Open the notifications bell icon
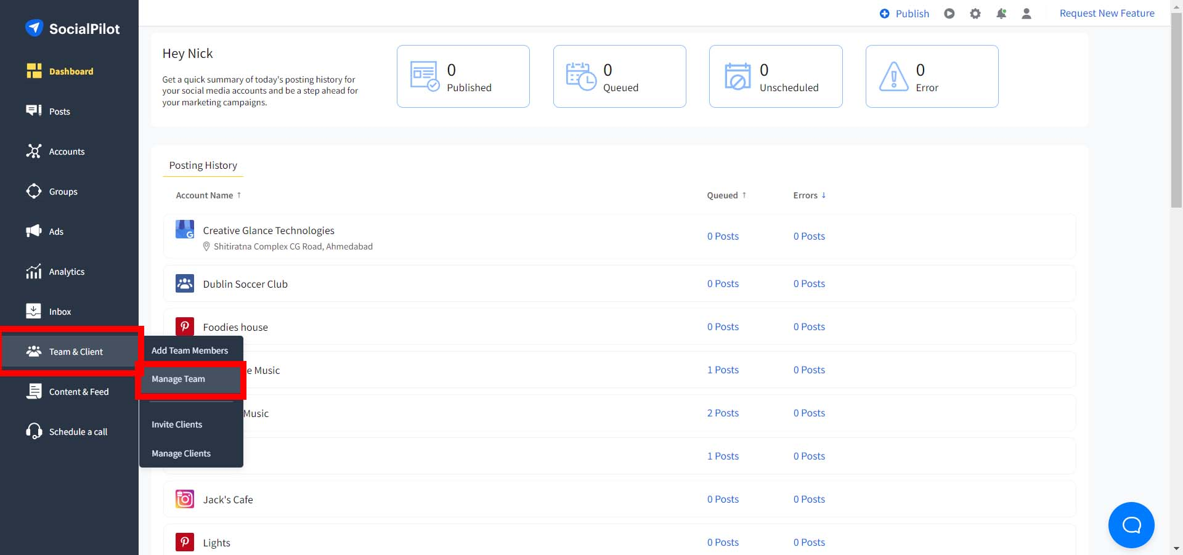This screenshot has width=1183, height=555. [1001, 14]
